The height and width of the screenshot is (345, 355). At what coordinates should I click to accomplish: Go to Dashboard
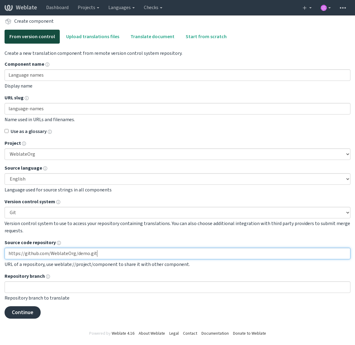[57, 8]
